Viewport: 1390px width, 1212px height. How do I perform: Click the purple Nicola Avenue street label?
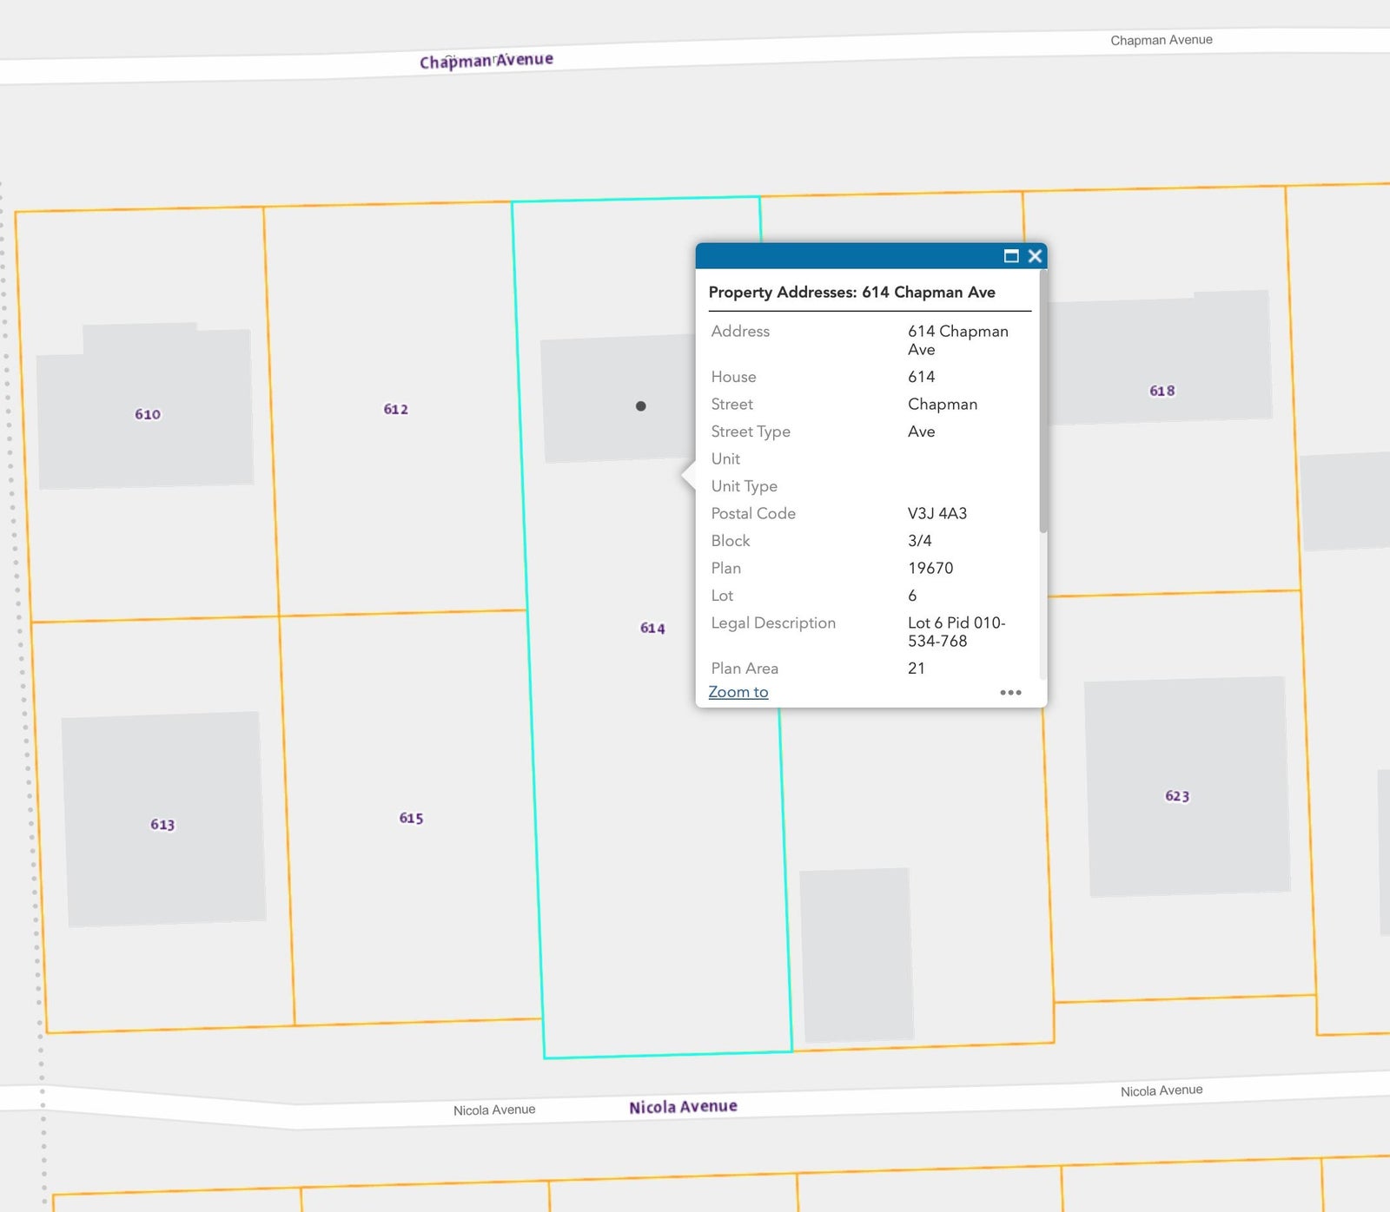coord(683,1107)
